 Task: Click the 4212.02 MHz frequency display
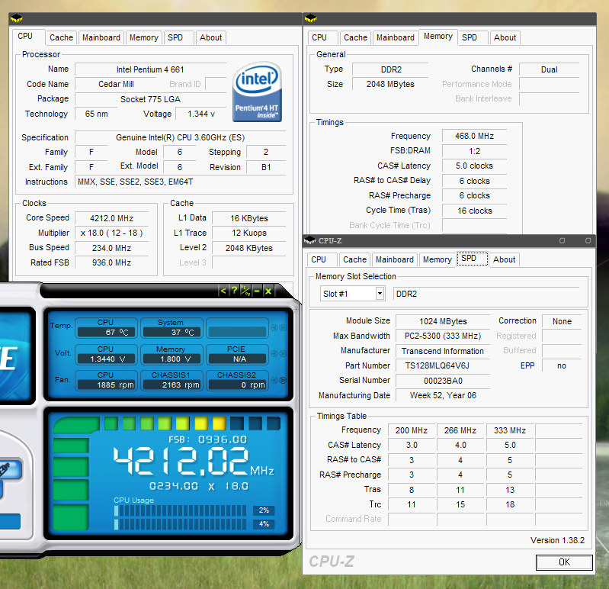tap(194, 461)
